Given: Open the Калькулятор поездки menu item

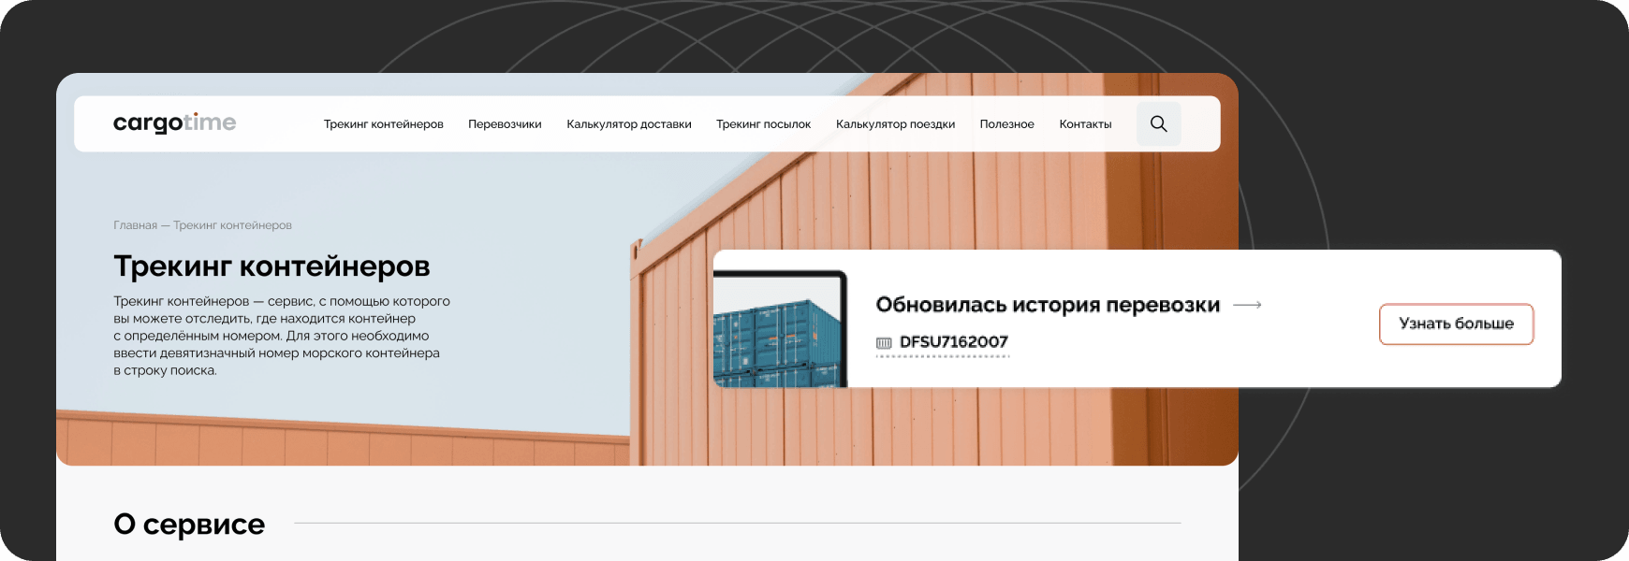Looking at the screenshot, I should point(895,124).
